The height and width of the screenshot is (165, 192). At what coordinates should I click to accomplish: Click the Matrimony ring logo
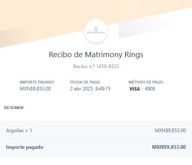tap(96, 31)
